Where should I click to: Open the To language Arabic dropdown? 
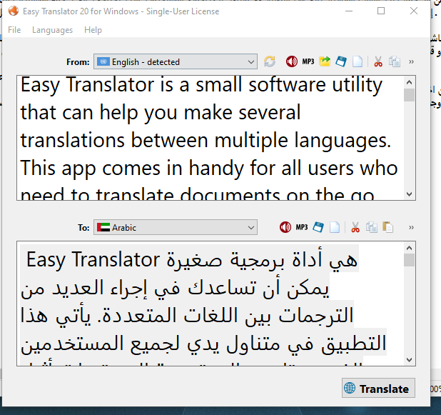(x=176, y=227)
